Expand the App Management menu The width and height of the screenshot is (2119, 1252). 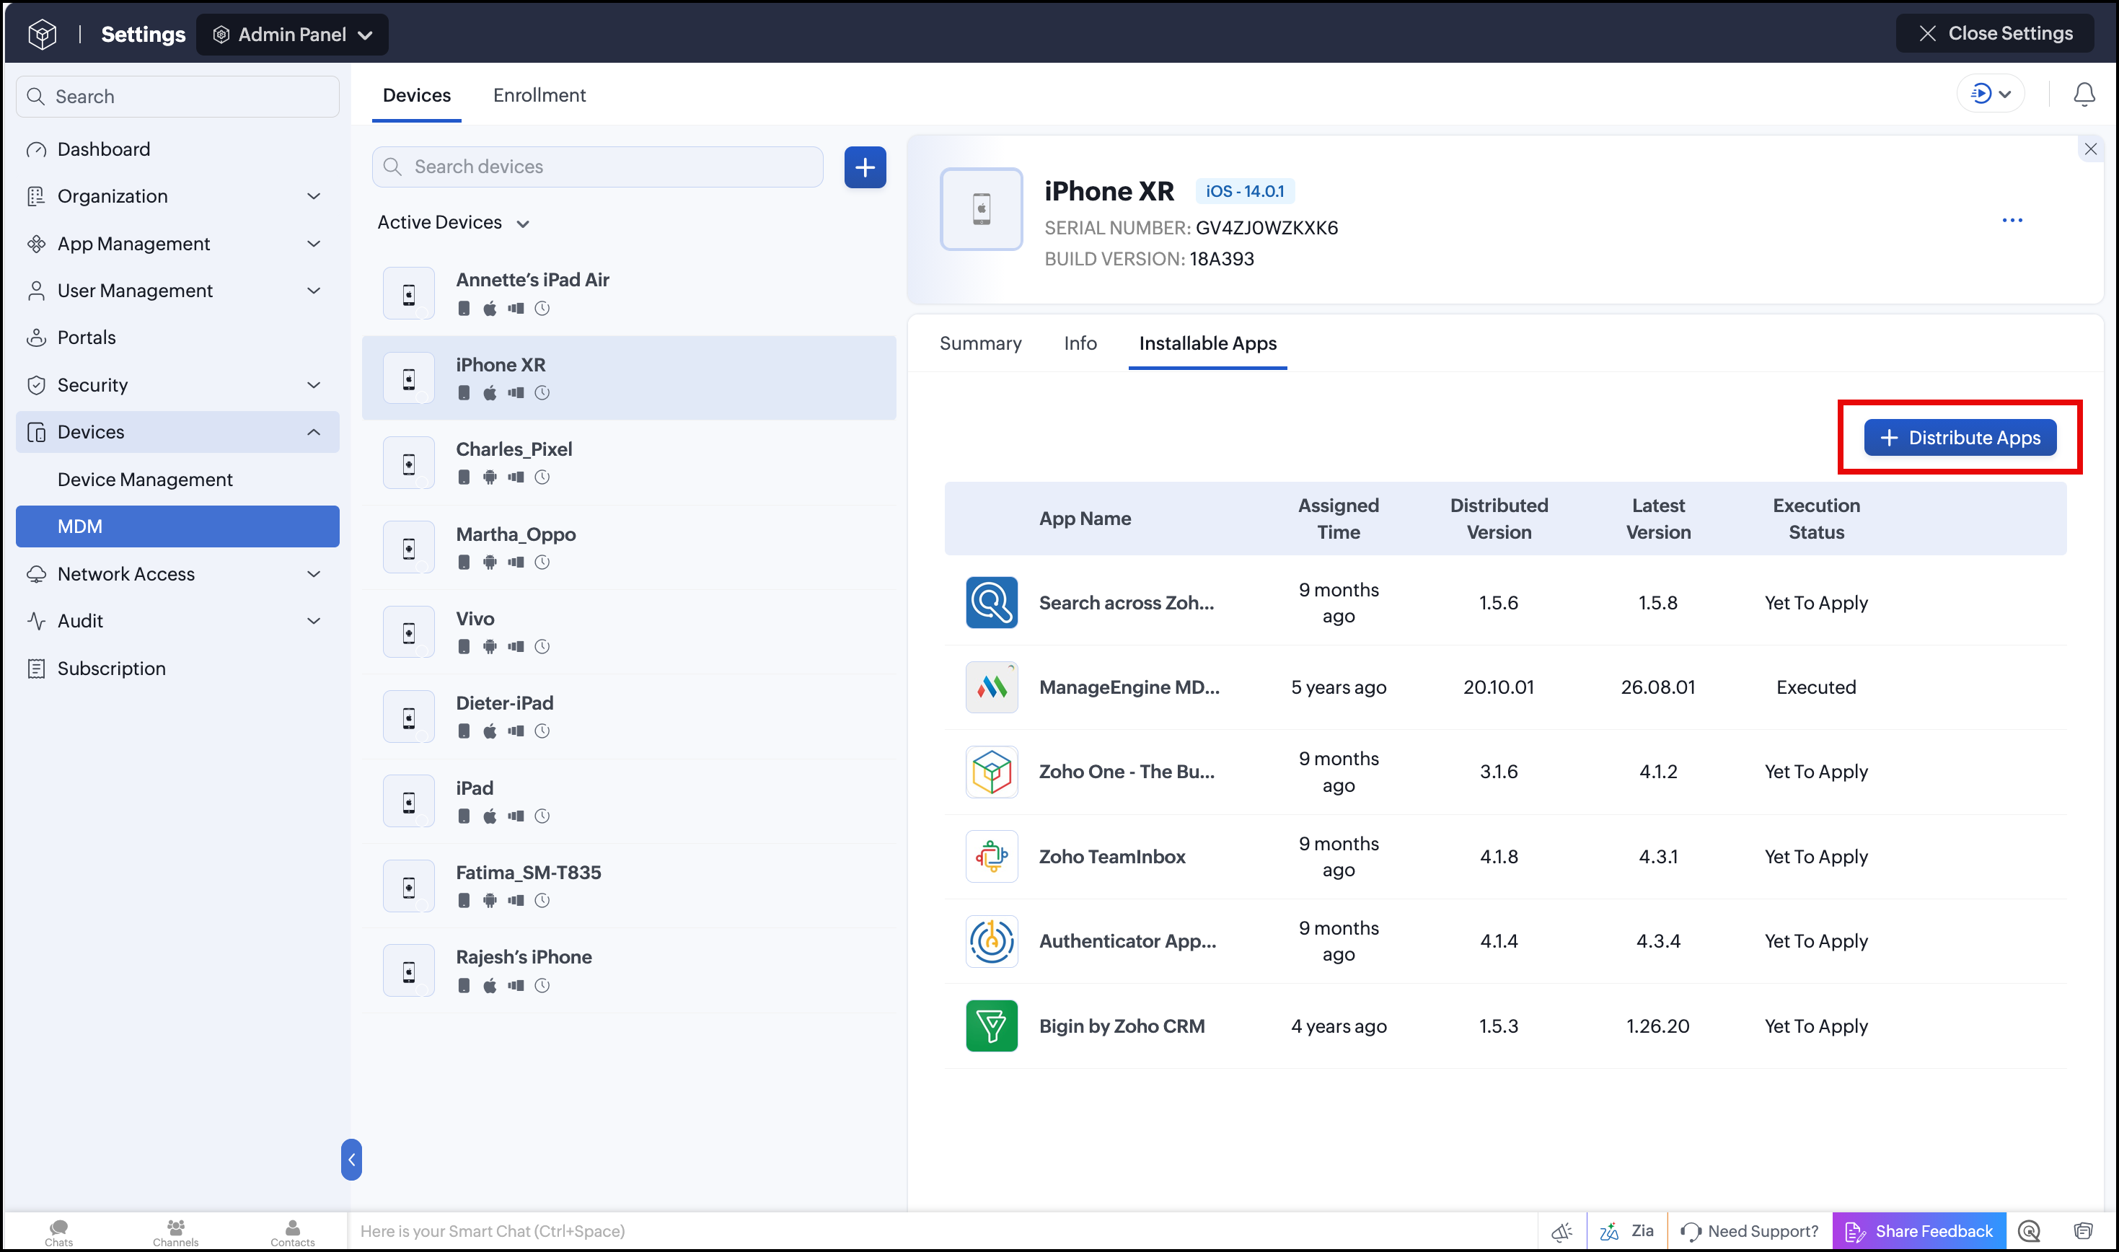314,244
